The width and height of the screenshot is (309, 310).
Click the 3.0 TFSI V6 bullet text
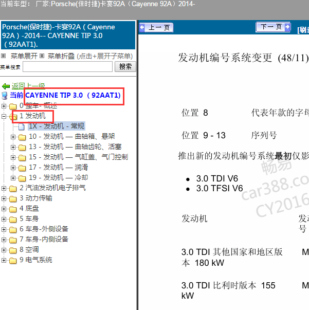click(x=220, y=188)
